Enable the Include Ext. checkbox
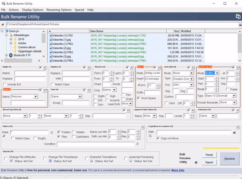 [5, 84]
